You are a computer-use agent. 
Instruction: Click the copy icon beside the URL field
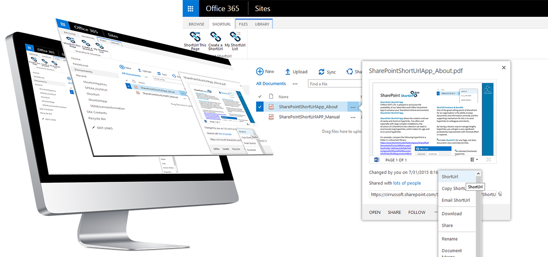click(x=500, y=194)
